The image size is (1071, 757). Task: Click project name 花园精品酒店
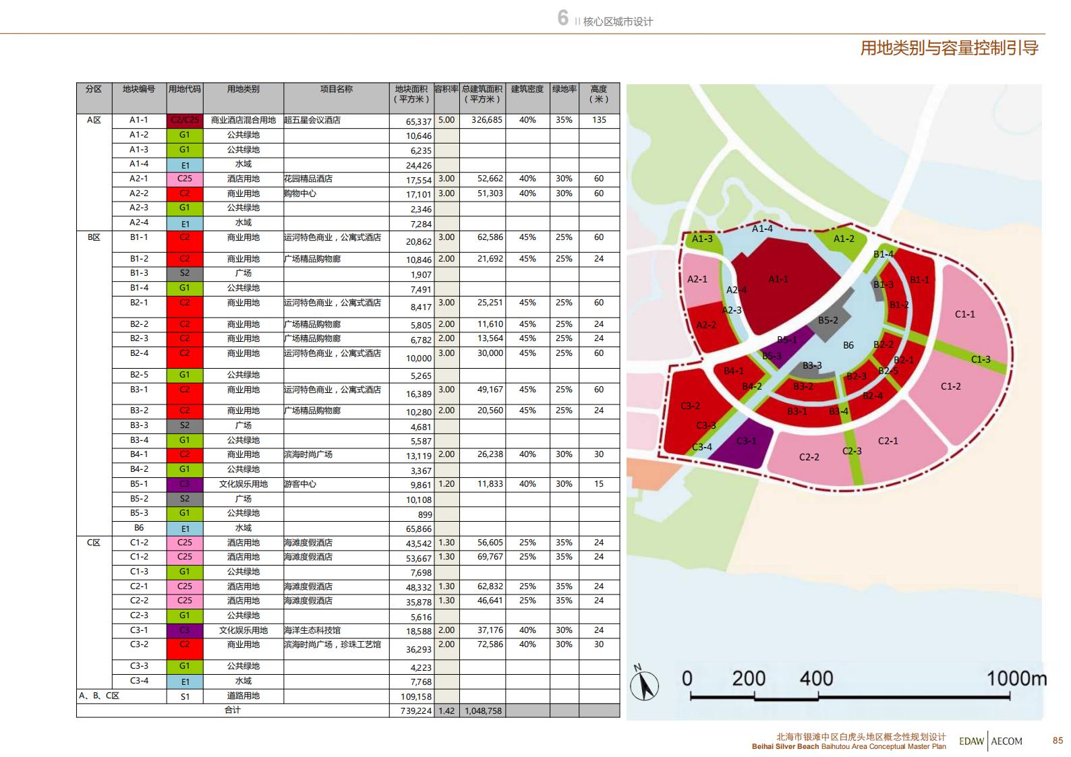coord(308,179)
